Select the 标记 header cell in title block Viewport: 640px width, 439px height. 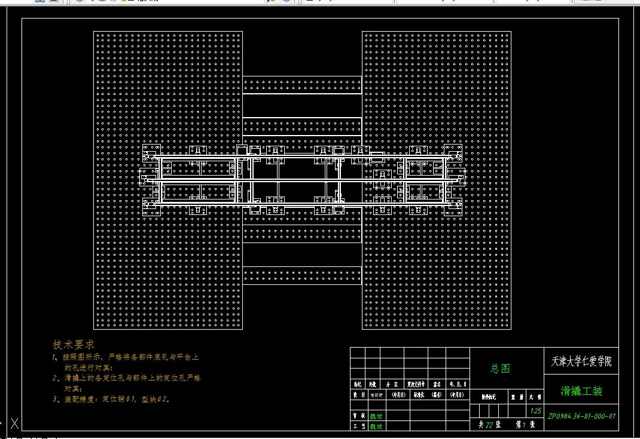(358, 385)
